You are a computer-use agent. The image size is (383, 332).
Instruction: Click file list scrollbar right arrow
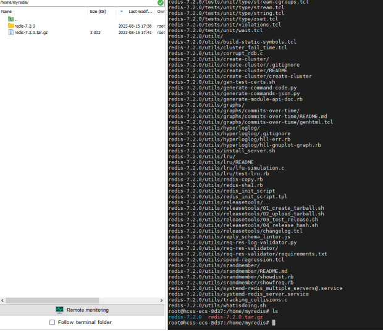(x=161, y=301)
